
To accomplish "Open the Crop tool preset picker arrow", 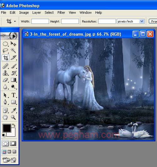I will tap(15, 21).
